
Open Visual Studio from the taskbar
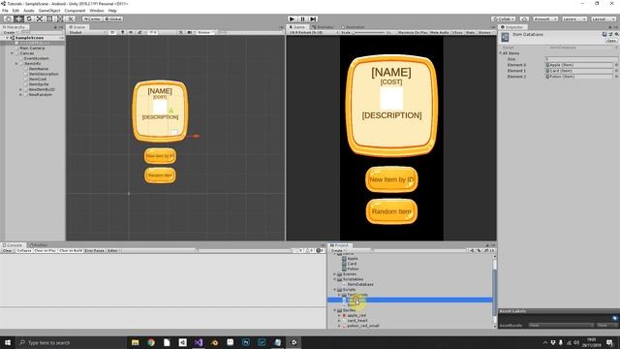pyautogui.click(x=199, y=342)
